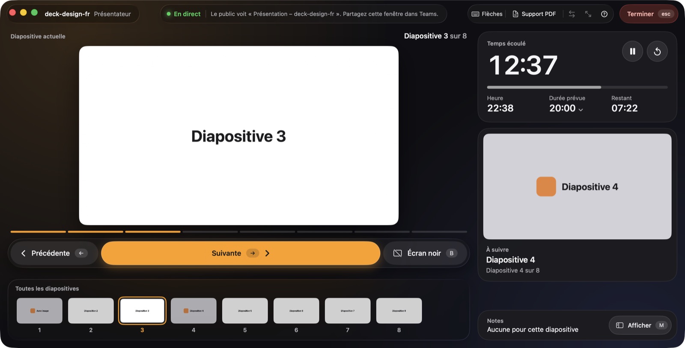Reset the elapsed time timer

coord(657,51)
